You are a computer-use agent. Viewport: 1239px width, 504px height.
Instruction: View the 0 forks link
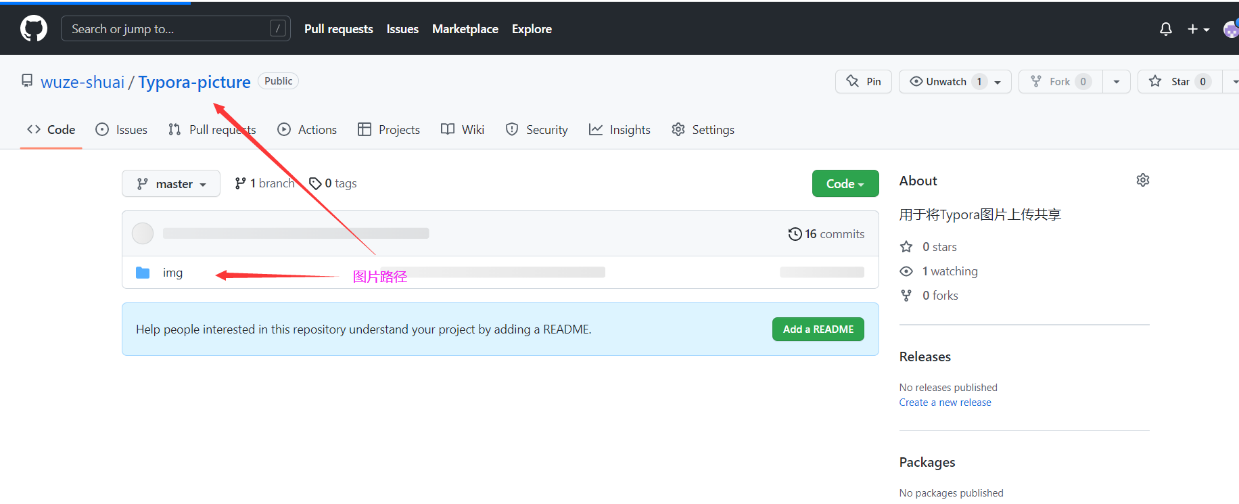(929, 296)
